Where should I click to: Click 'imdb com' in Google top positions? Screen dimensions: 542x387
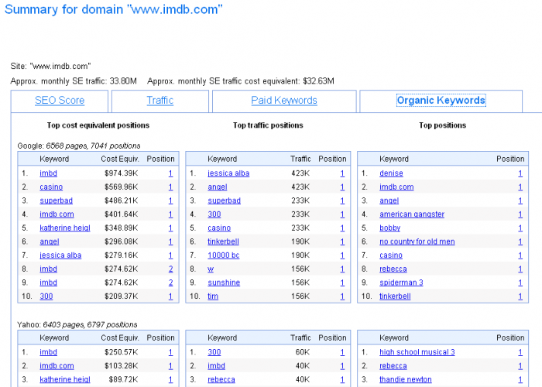(396, 187)
